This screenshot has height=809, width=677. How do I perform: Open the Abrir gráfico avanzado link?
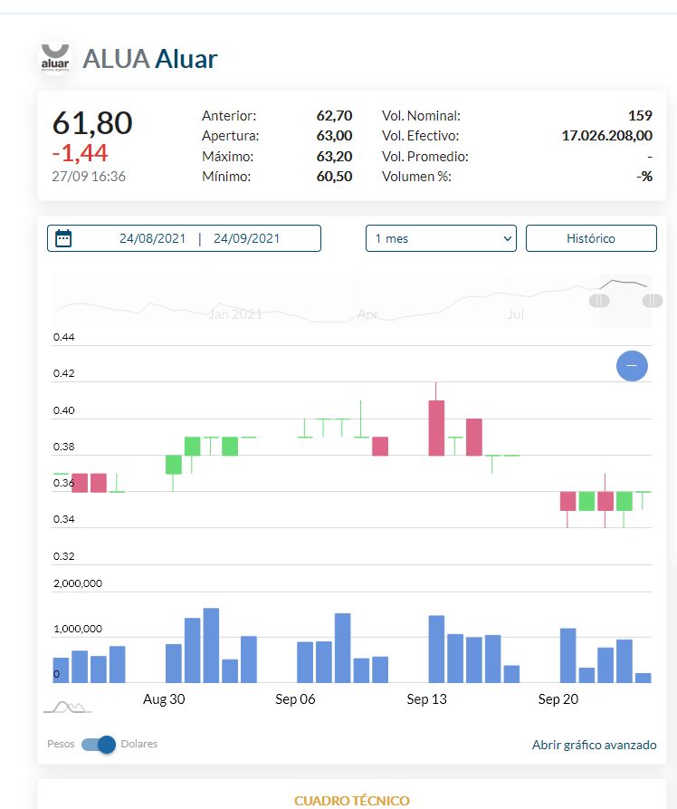pyautogui.click(x=594, y=745)
